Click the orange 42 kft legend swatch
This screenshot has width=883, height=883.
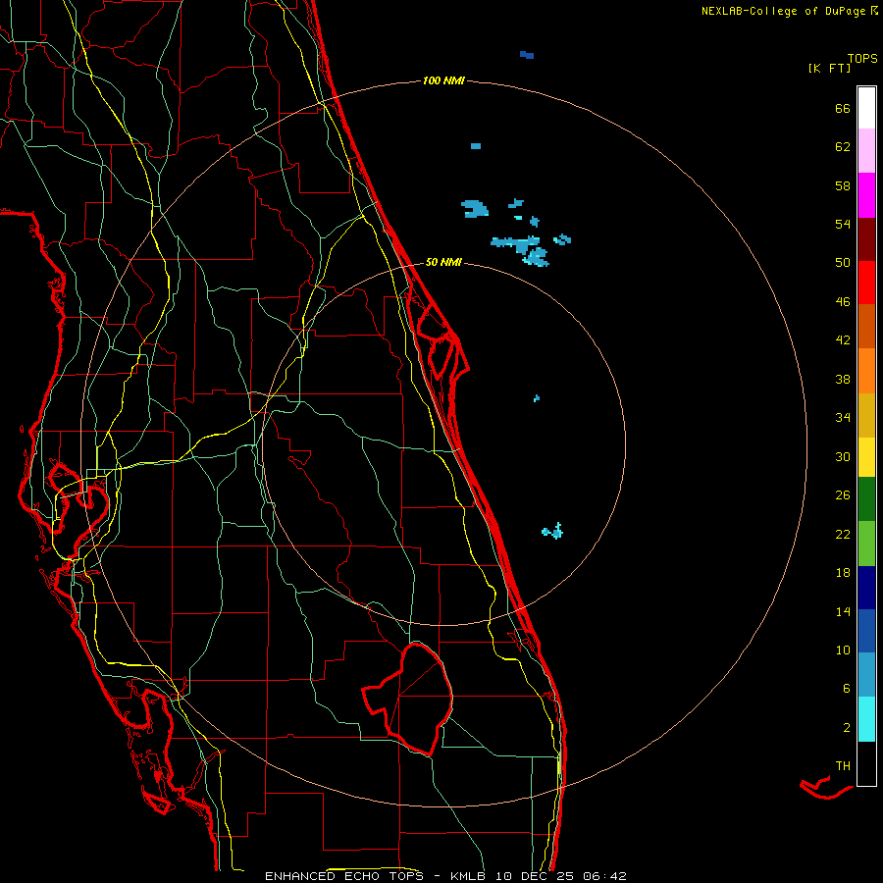pyautogui.click(x=866, y=371)
